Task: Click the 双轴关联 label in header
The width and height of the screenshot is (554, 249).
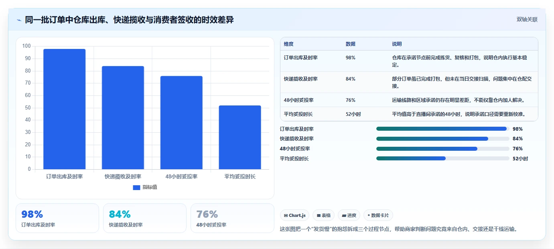Action: click(527, 19)
